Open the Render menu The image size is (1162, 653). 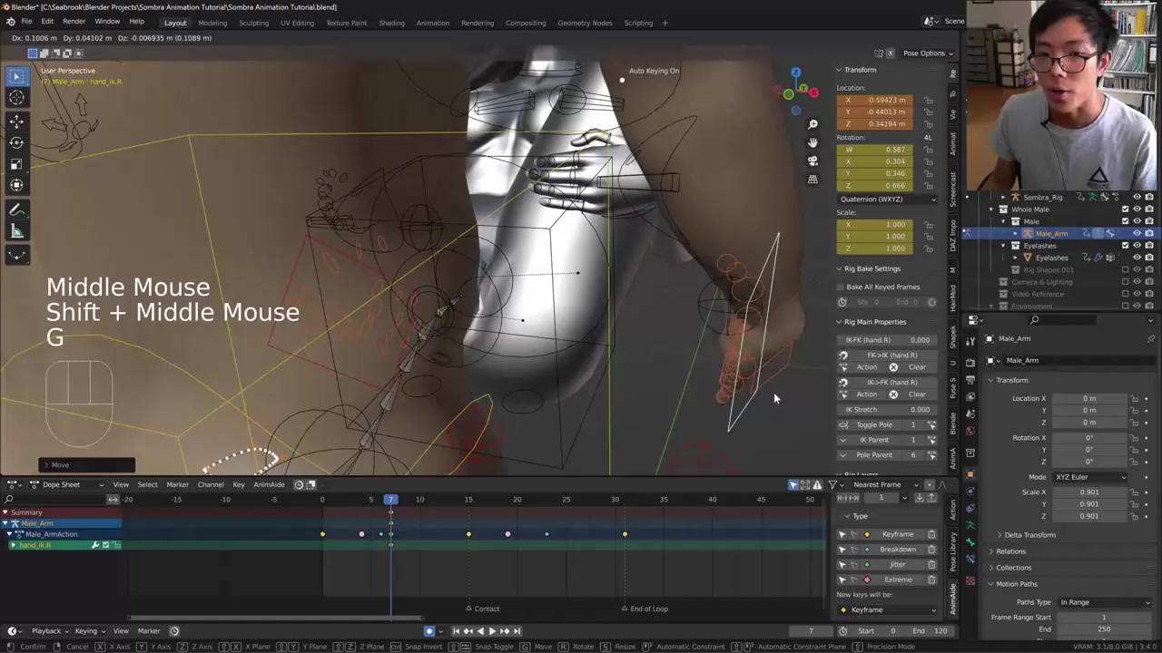[74, 22]
